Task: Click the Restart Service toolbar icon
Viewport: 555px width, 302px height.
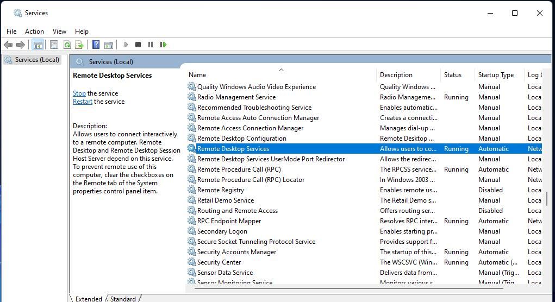Action: coord(163,45)
